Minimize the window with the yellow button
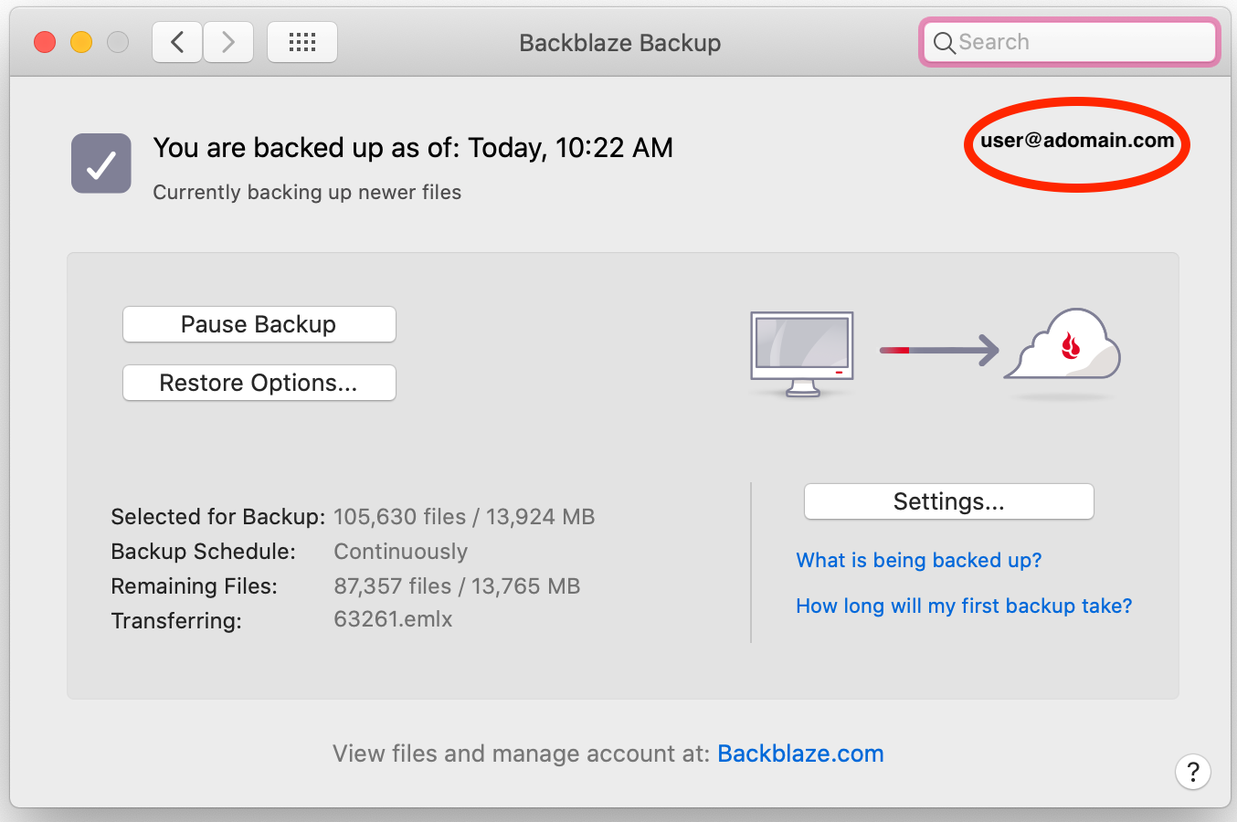Viewport: 1237px width, 822px height. [x=81, y=42]
